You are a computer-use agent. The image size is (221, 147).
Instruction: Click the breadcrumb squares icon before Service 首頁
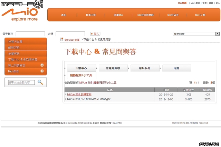click(x=61, y=39)
